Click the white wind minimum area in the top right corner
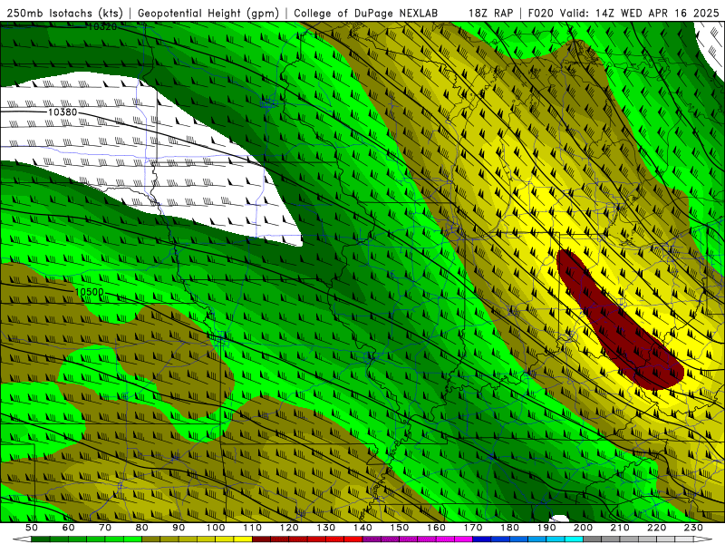 pos(711,46)
